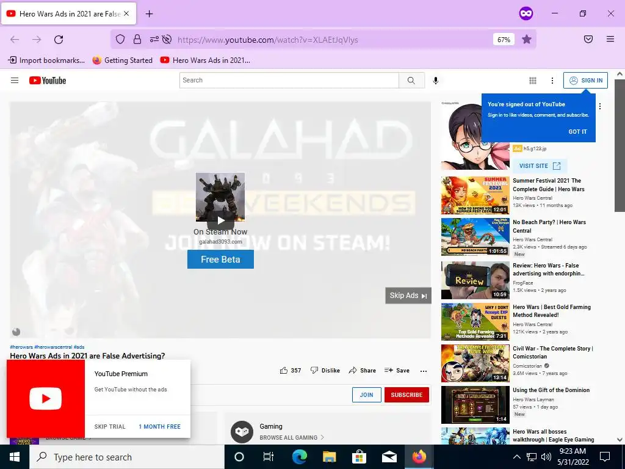Open Task View on the taskbar

269,457
